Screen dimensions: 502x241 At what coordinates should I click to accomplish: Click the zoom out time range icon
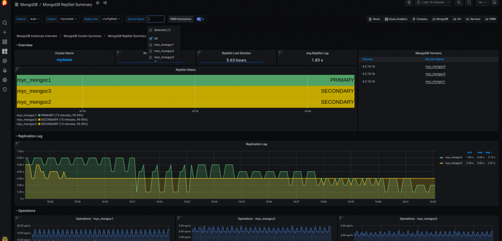458,3
